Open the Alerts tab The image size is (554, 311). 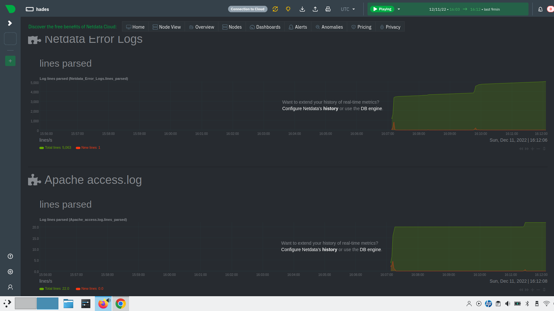(x=298, y=27)
